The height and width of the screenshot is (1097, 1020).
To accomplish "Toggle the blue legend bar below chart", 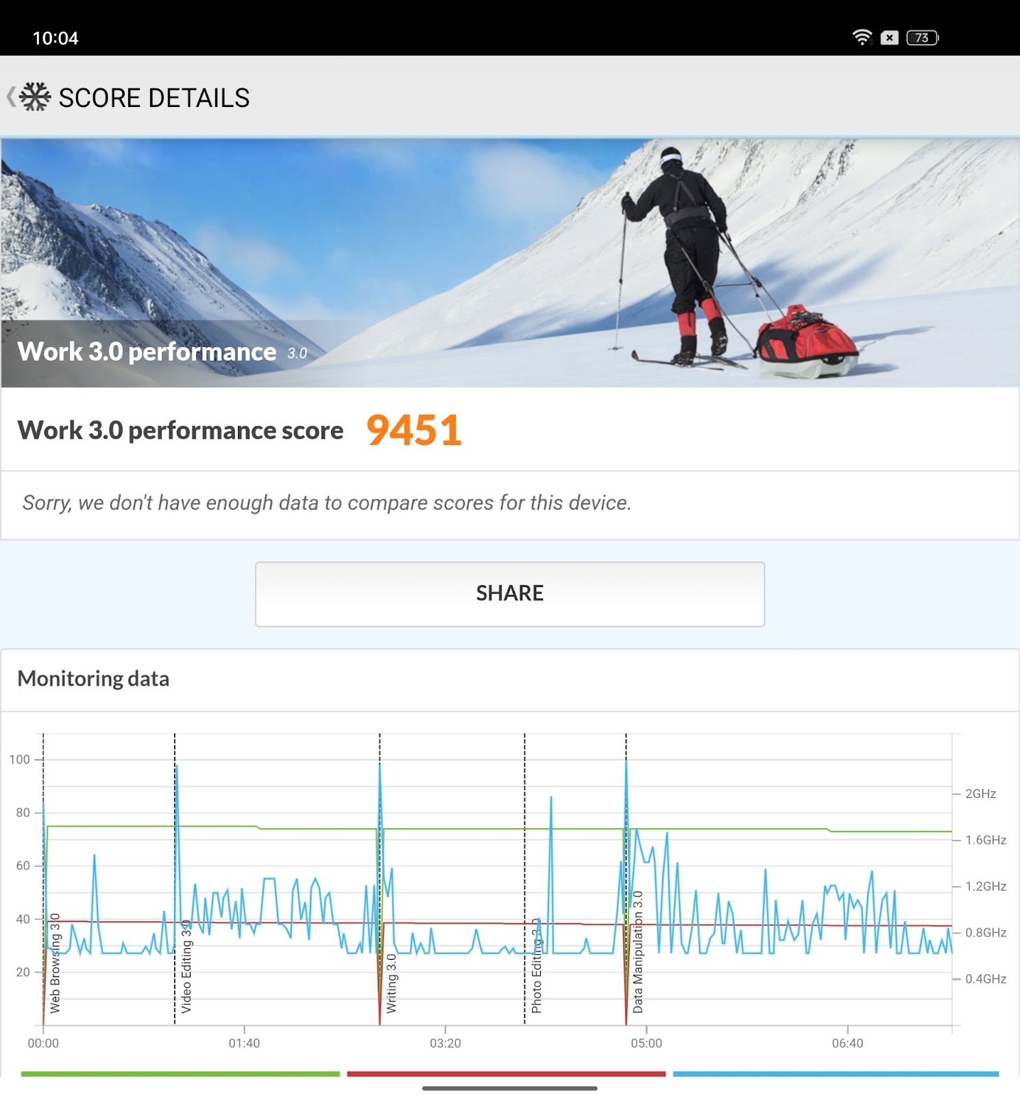I will coord(836,1074).
